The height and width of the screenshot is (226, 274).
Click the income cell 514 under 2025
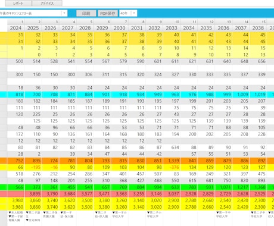(33, 61)
